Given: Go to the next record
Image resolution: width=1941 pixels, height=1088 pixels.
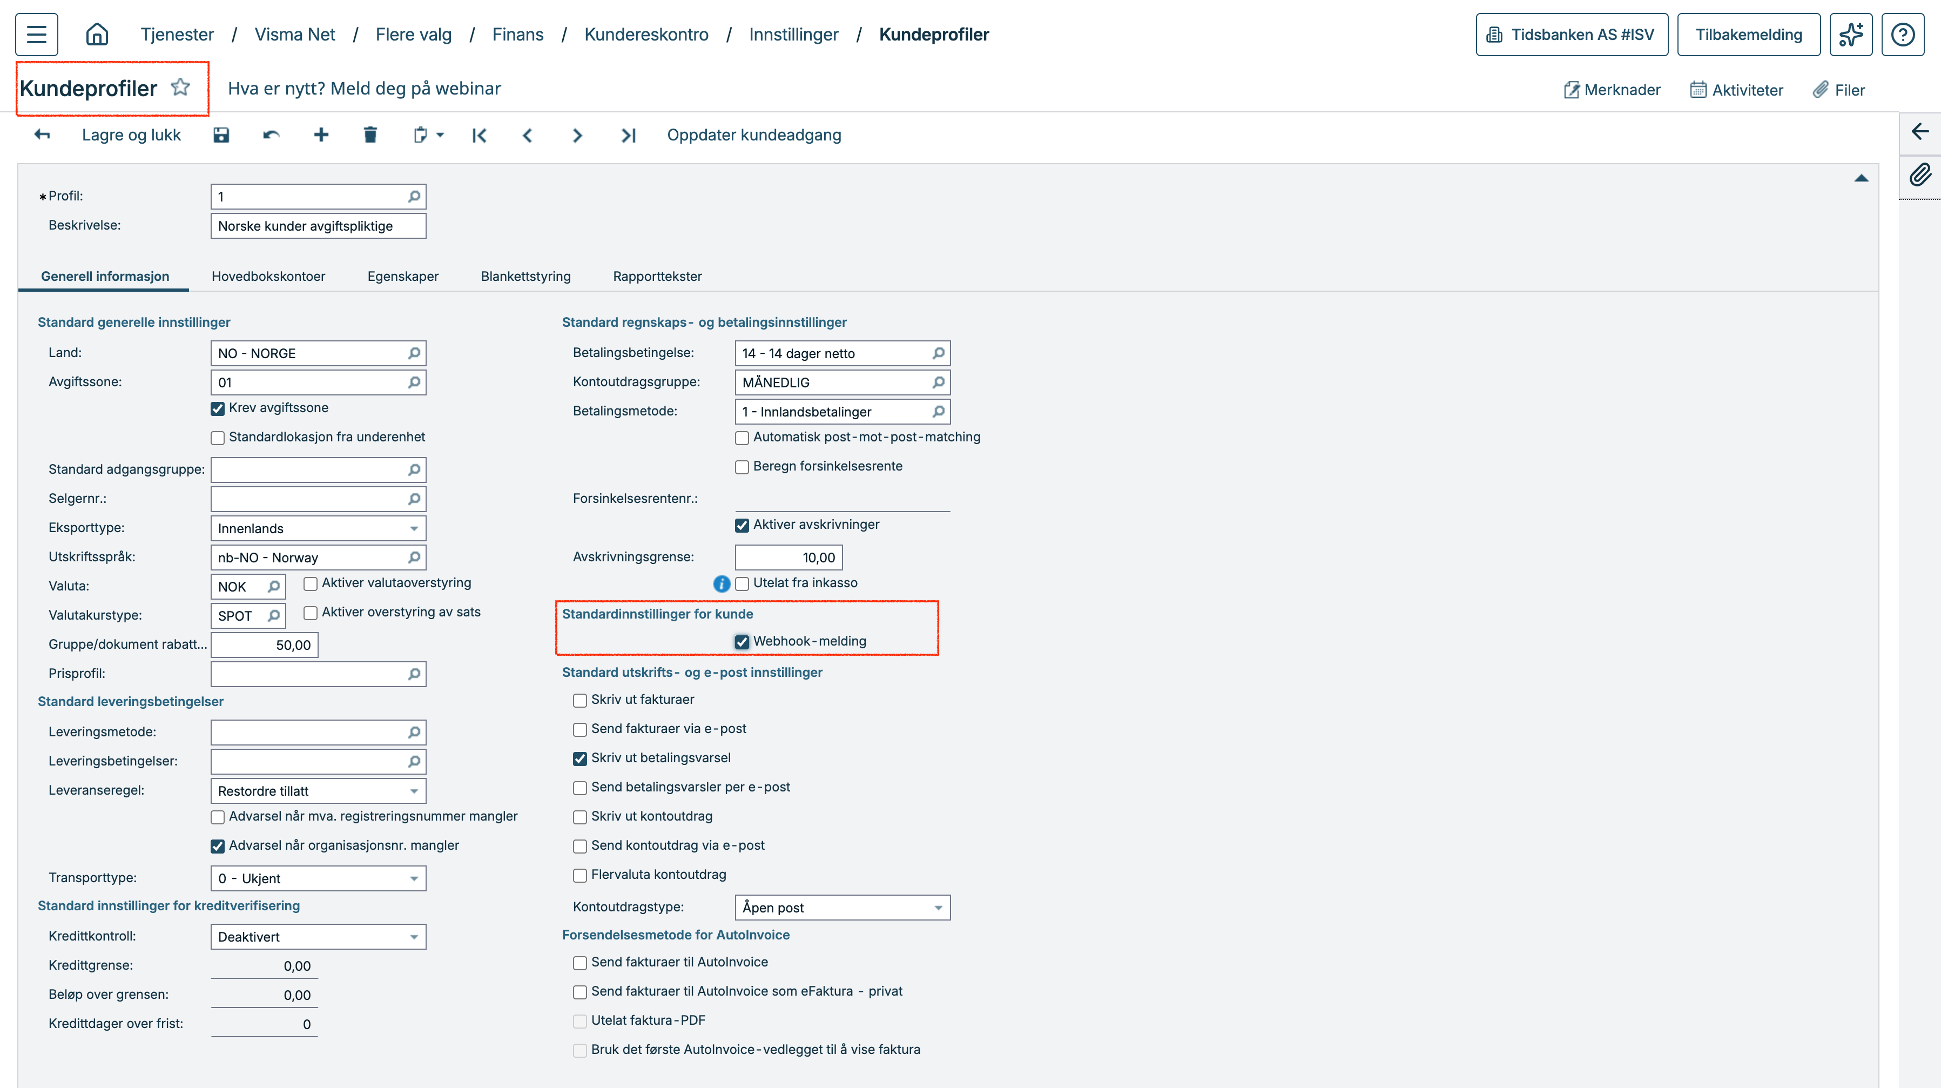Looking at the screenshot, I should (577, 136).
